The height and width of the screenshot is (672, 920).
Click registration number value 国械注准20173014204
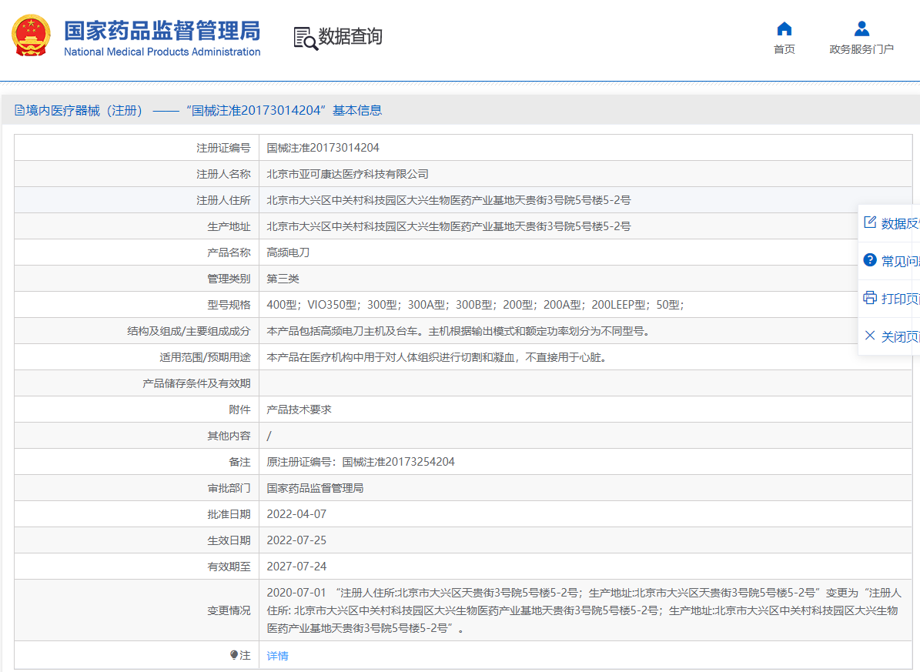pyautogui.click(x=323, y=148)
